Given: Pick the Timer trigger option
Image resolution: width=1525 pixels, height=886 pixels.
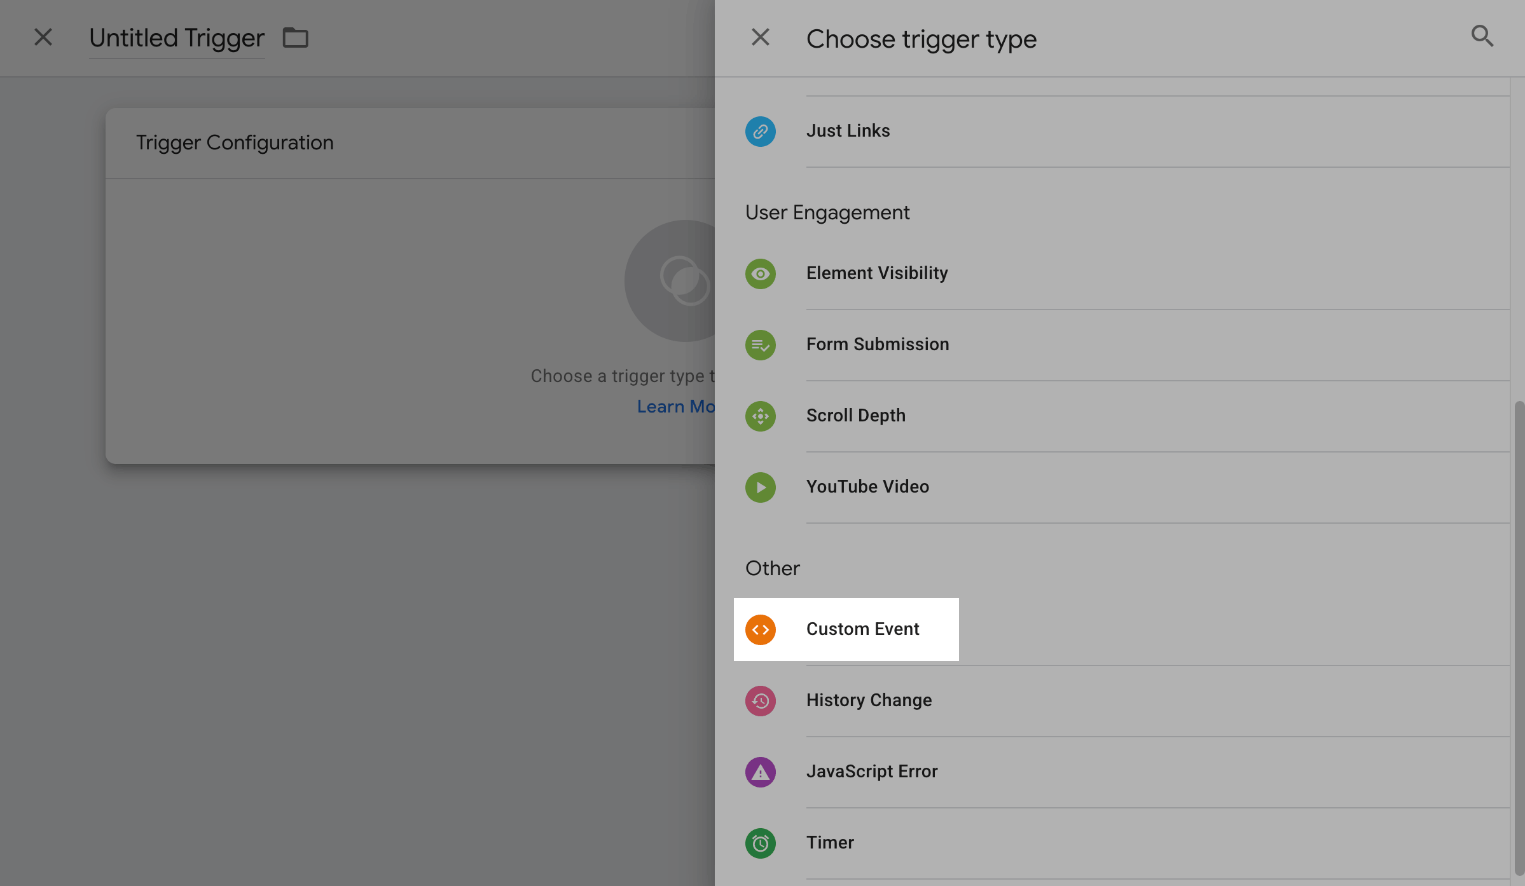Looking at the screenshot, I should pyautogui.click(x=830, y=843).
